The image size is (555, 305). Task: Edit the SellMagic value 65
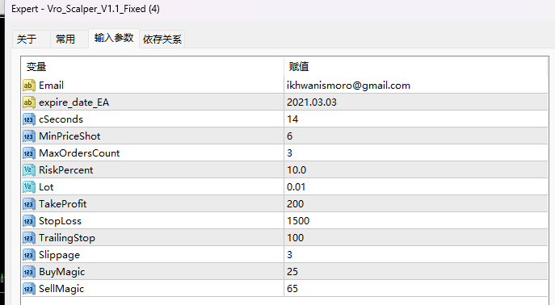(415, 289)
